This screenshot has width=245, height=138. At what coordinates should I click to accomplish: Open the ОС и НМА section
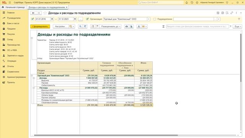(x=12, y=50)
